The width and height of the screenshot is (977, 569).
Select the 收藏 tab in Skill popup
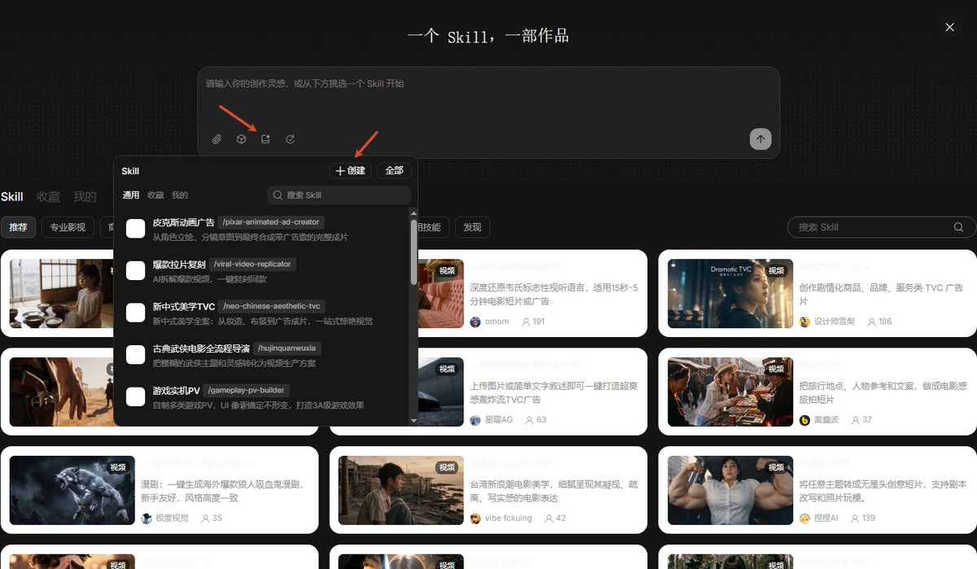click(156, 195)
